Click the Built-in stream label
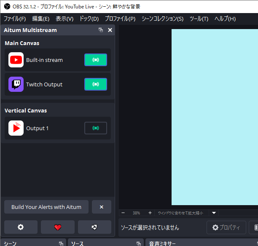This screenshot has height=246, width=258. (x=44, y=60)
